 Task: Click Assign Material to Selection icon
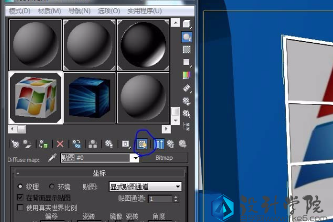tap(44, 144)
